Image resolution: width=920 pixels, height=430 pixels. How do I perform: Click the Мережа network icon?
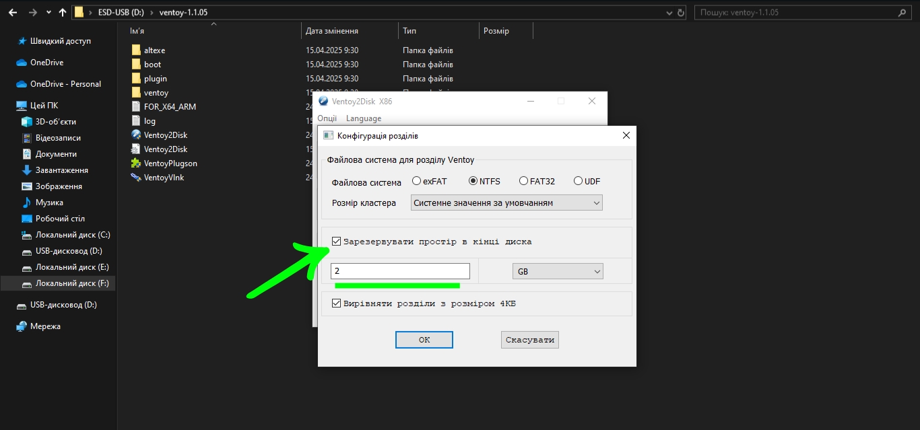point(22,326)
